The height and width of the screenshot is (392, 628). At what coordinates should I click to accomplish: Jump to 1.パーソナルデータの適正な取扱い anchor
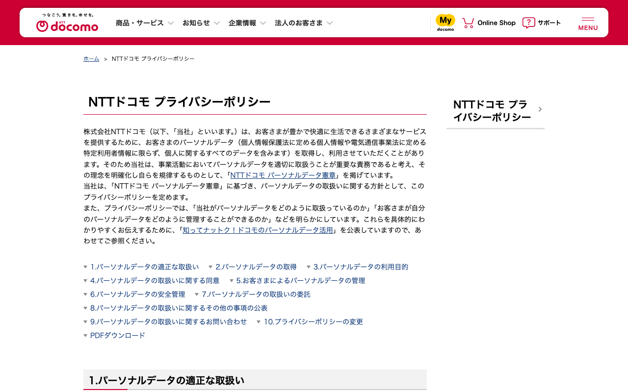[141, 267]
